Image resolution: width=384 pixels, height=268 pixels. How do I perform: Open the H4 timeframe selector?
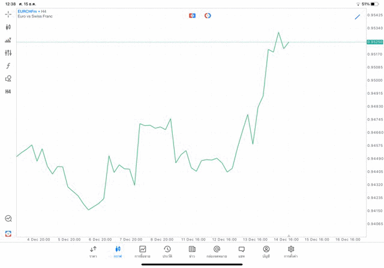click(8, 92)
